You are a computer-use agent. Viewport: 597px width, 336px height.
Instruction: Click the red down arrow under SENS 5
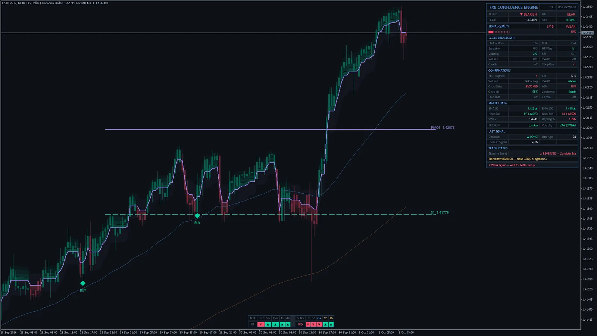(x=313, y=324)
